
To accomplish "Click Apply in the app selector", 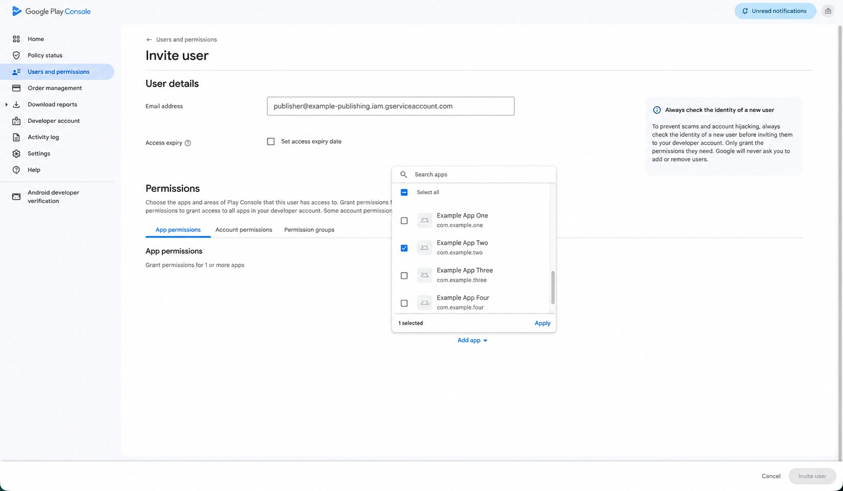I will click(542, 323).
